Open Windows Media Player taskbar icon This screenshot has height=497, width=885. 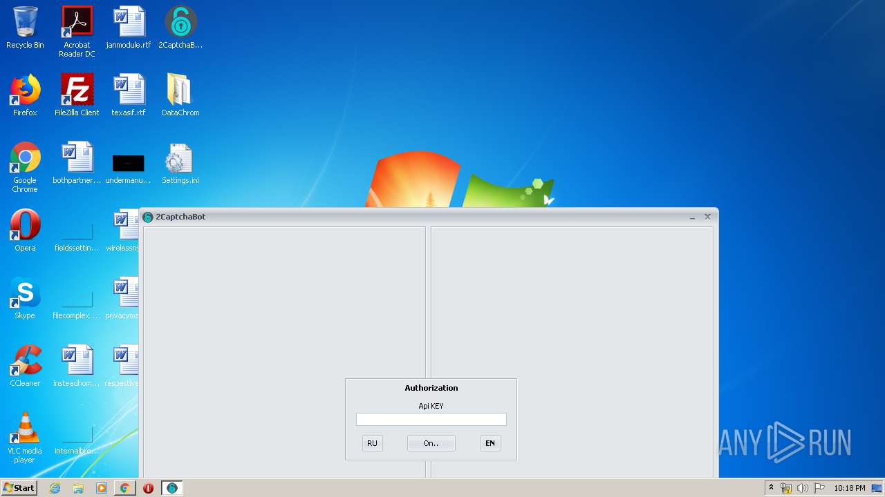click(102, 488)
